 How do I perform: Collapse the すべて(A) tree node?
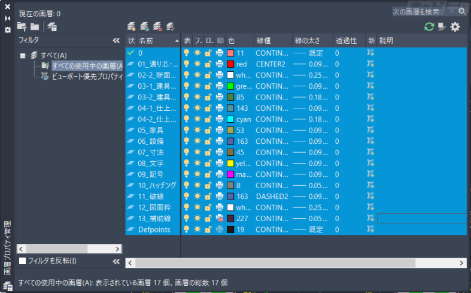pyautogui.click(x=23, y=56)
